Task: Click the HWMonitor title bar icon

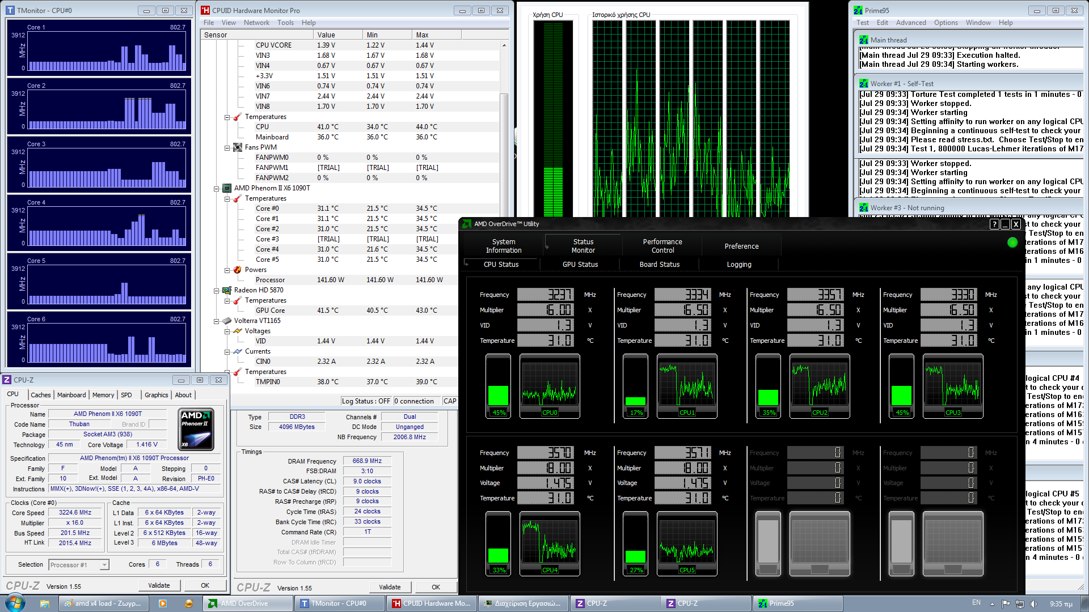Action: click(x=205, y=10)
